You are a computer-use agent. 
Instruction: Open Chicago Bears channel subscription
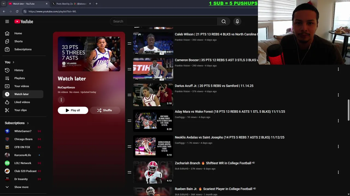23,139
